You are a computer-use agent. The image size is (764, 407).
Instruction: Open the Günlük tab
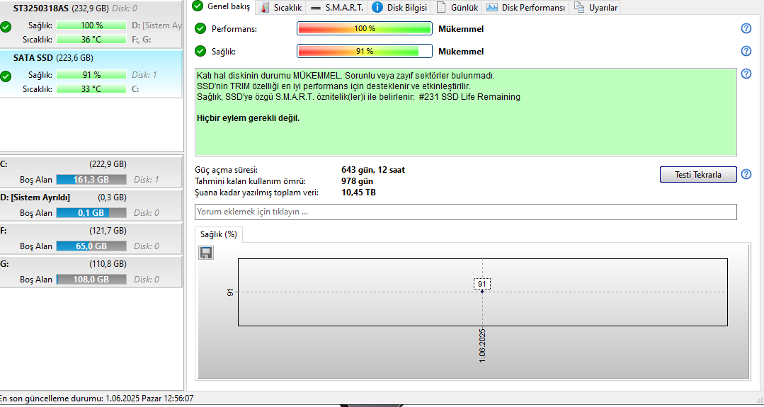tap(457, 7)
